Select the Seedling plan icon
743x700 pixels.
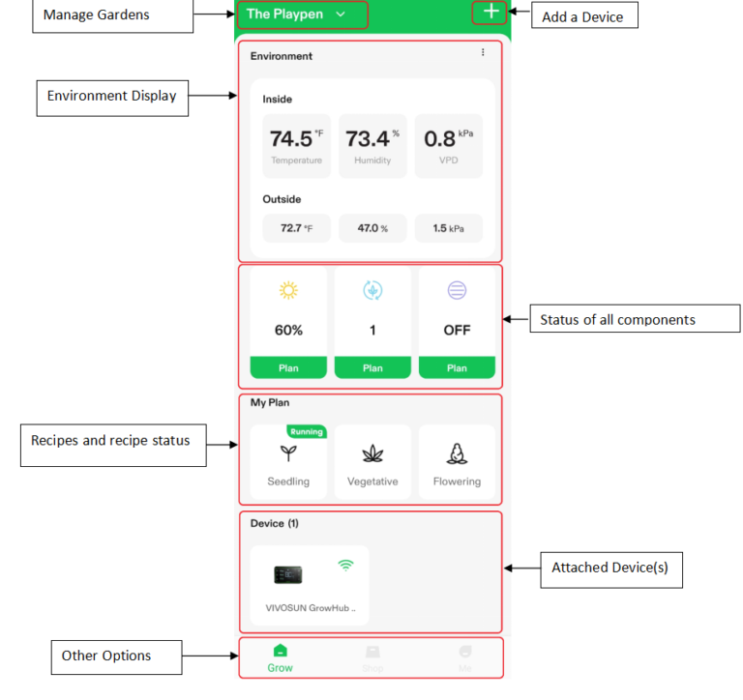click(x=288, y=454)
